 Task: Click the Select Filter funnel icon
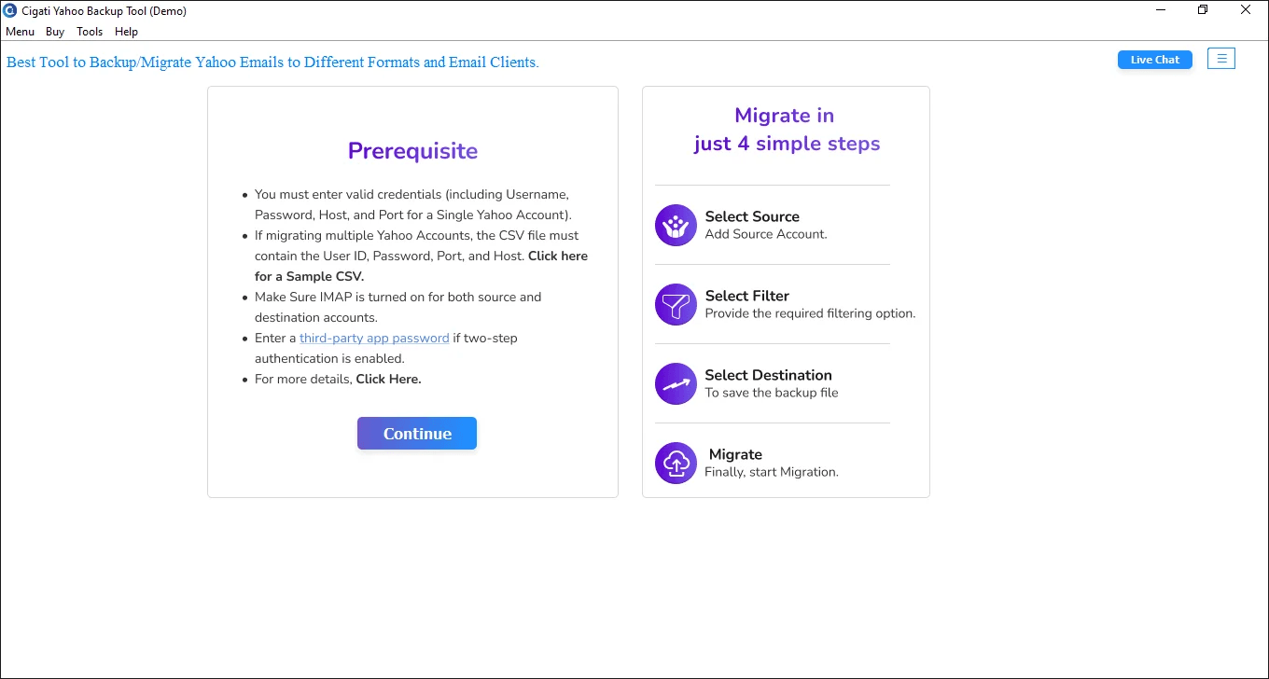tap(676, 304)
